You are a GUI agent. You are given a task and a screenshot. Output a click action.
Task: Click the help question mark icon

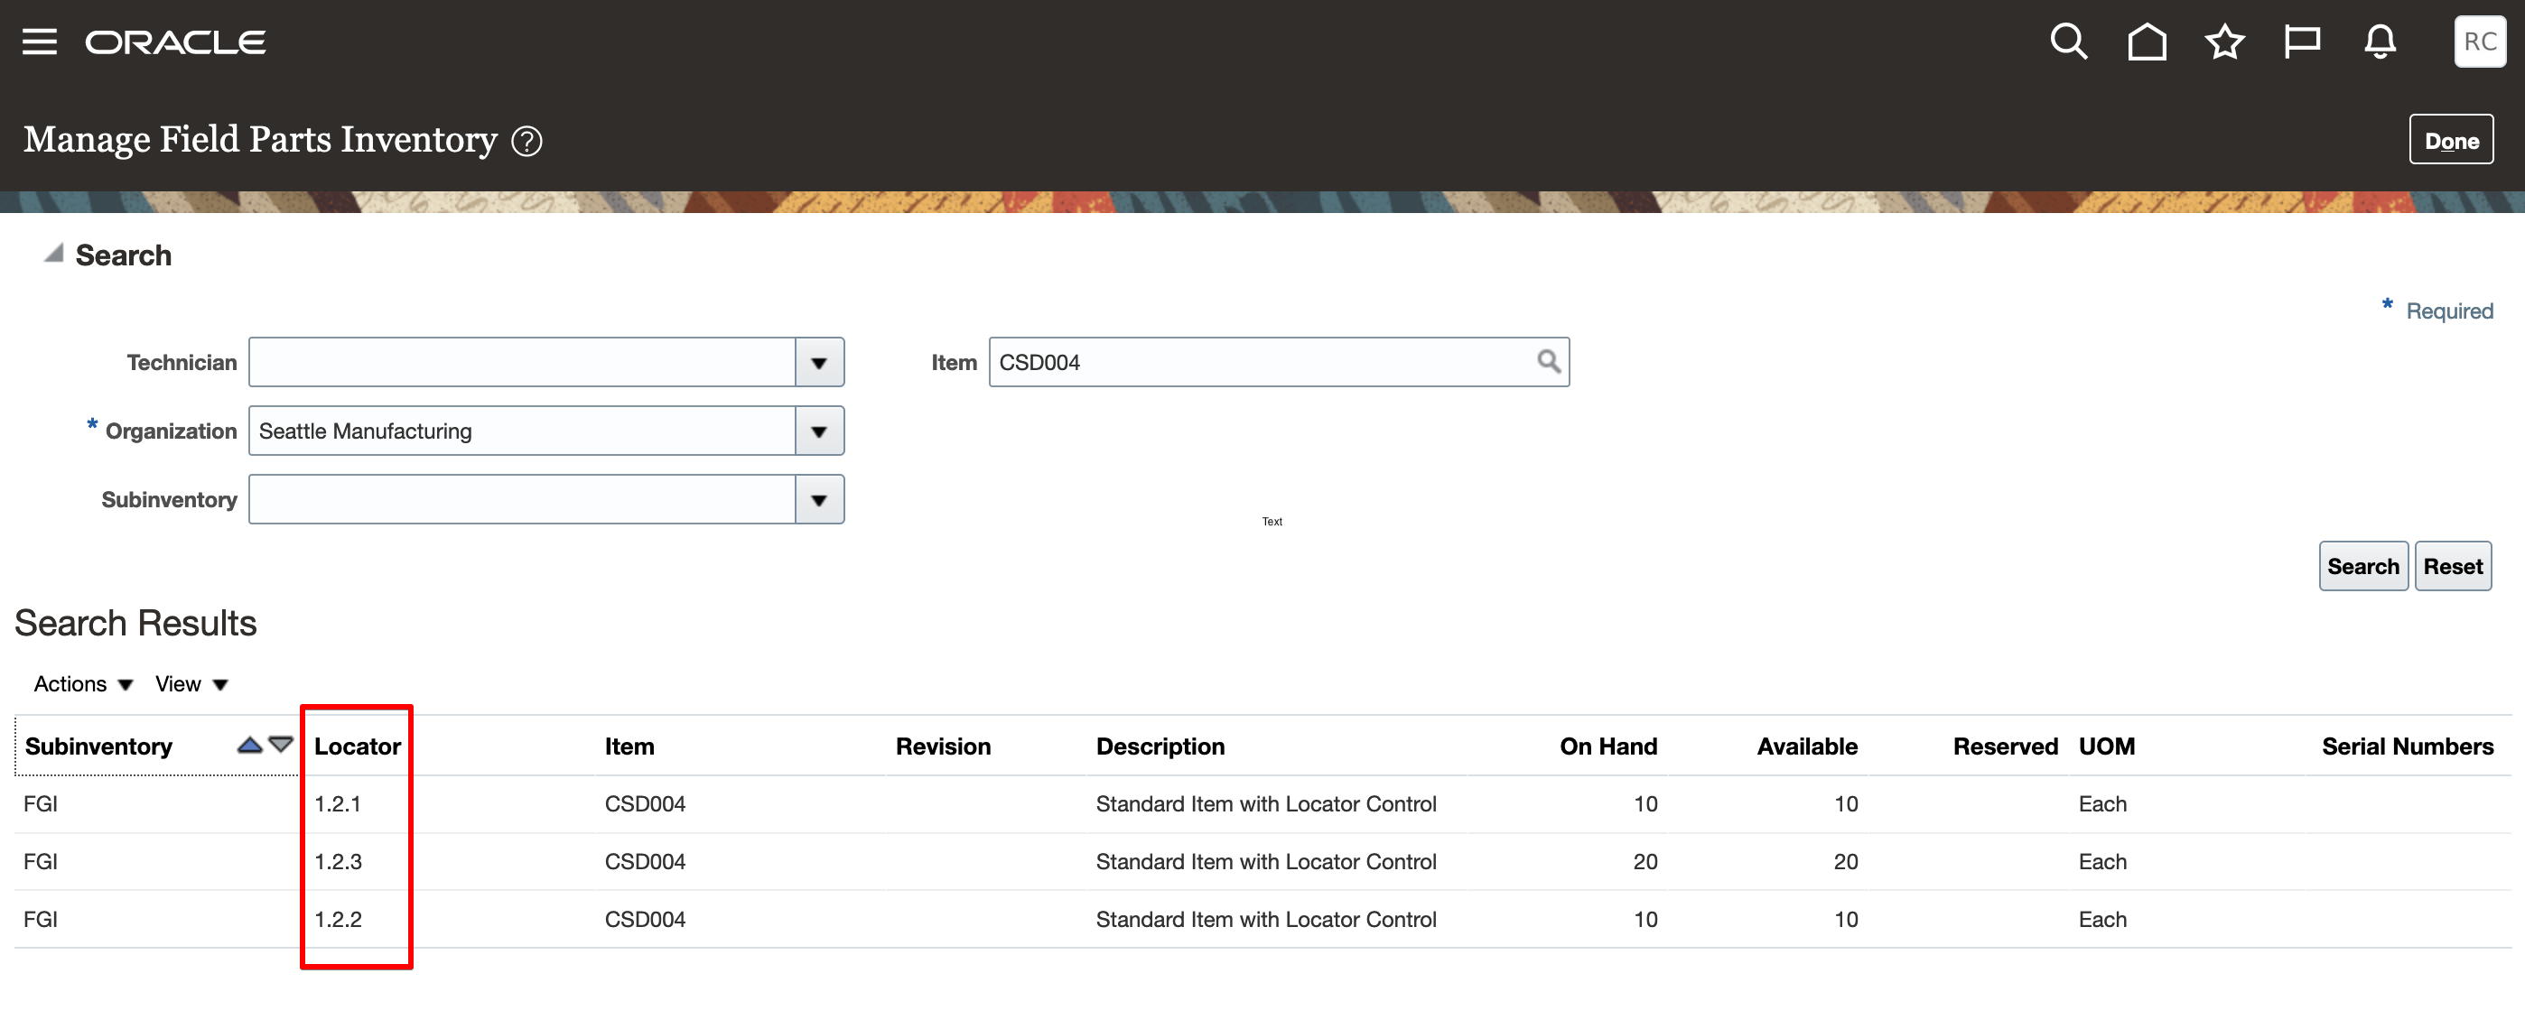coord(526,142)
